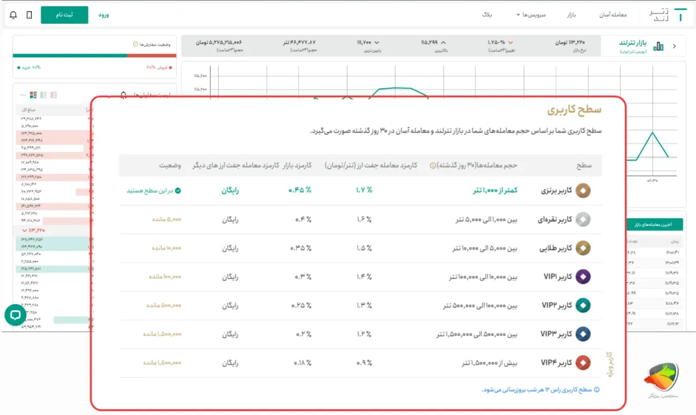Image resolution: width=696 pixels, height=415 pixels.
Task: Click the 46,477.87 تتر volume figure
Action: tap(299, 42)
